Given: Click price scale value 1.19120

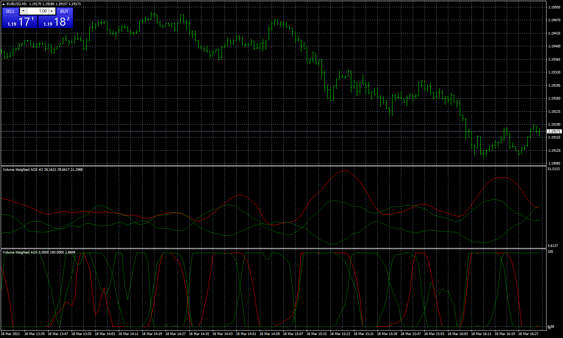Looking at the screenshot, I should point(554,151).
